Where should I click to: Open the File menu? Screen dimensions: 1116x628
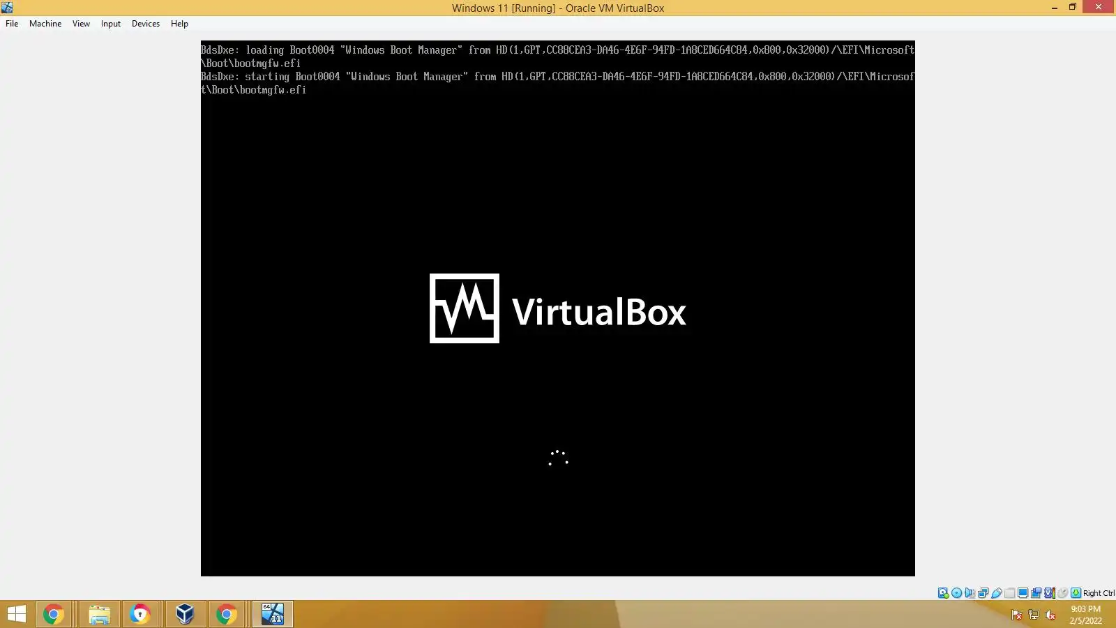12,24
